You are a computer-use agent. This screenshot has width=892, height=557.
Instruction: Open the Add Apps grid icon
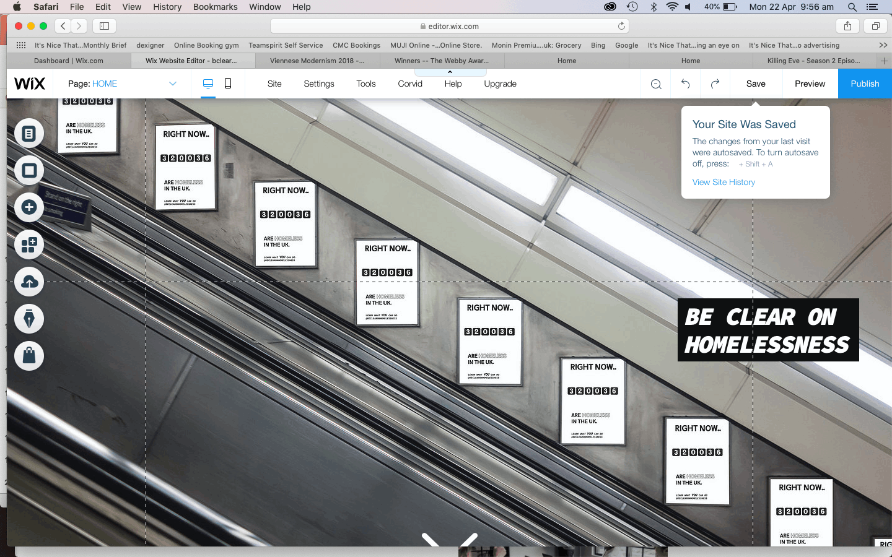(x=29, y=245)
